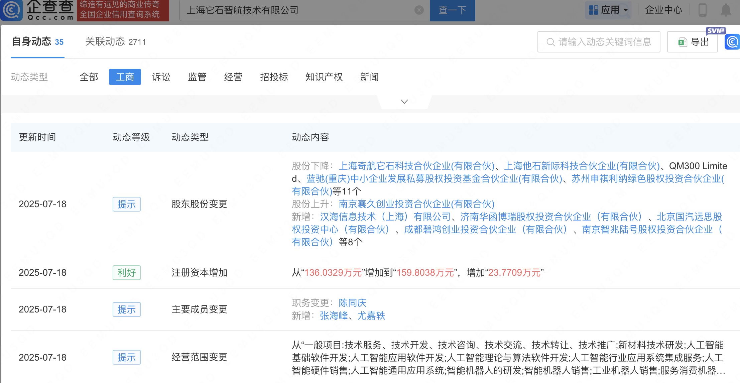Viewport: 740px width, 383px height.
Task: Select the 新闻 filter
Action: pyautogui.click(x=369, y=77)
